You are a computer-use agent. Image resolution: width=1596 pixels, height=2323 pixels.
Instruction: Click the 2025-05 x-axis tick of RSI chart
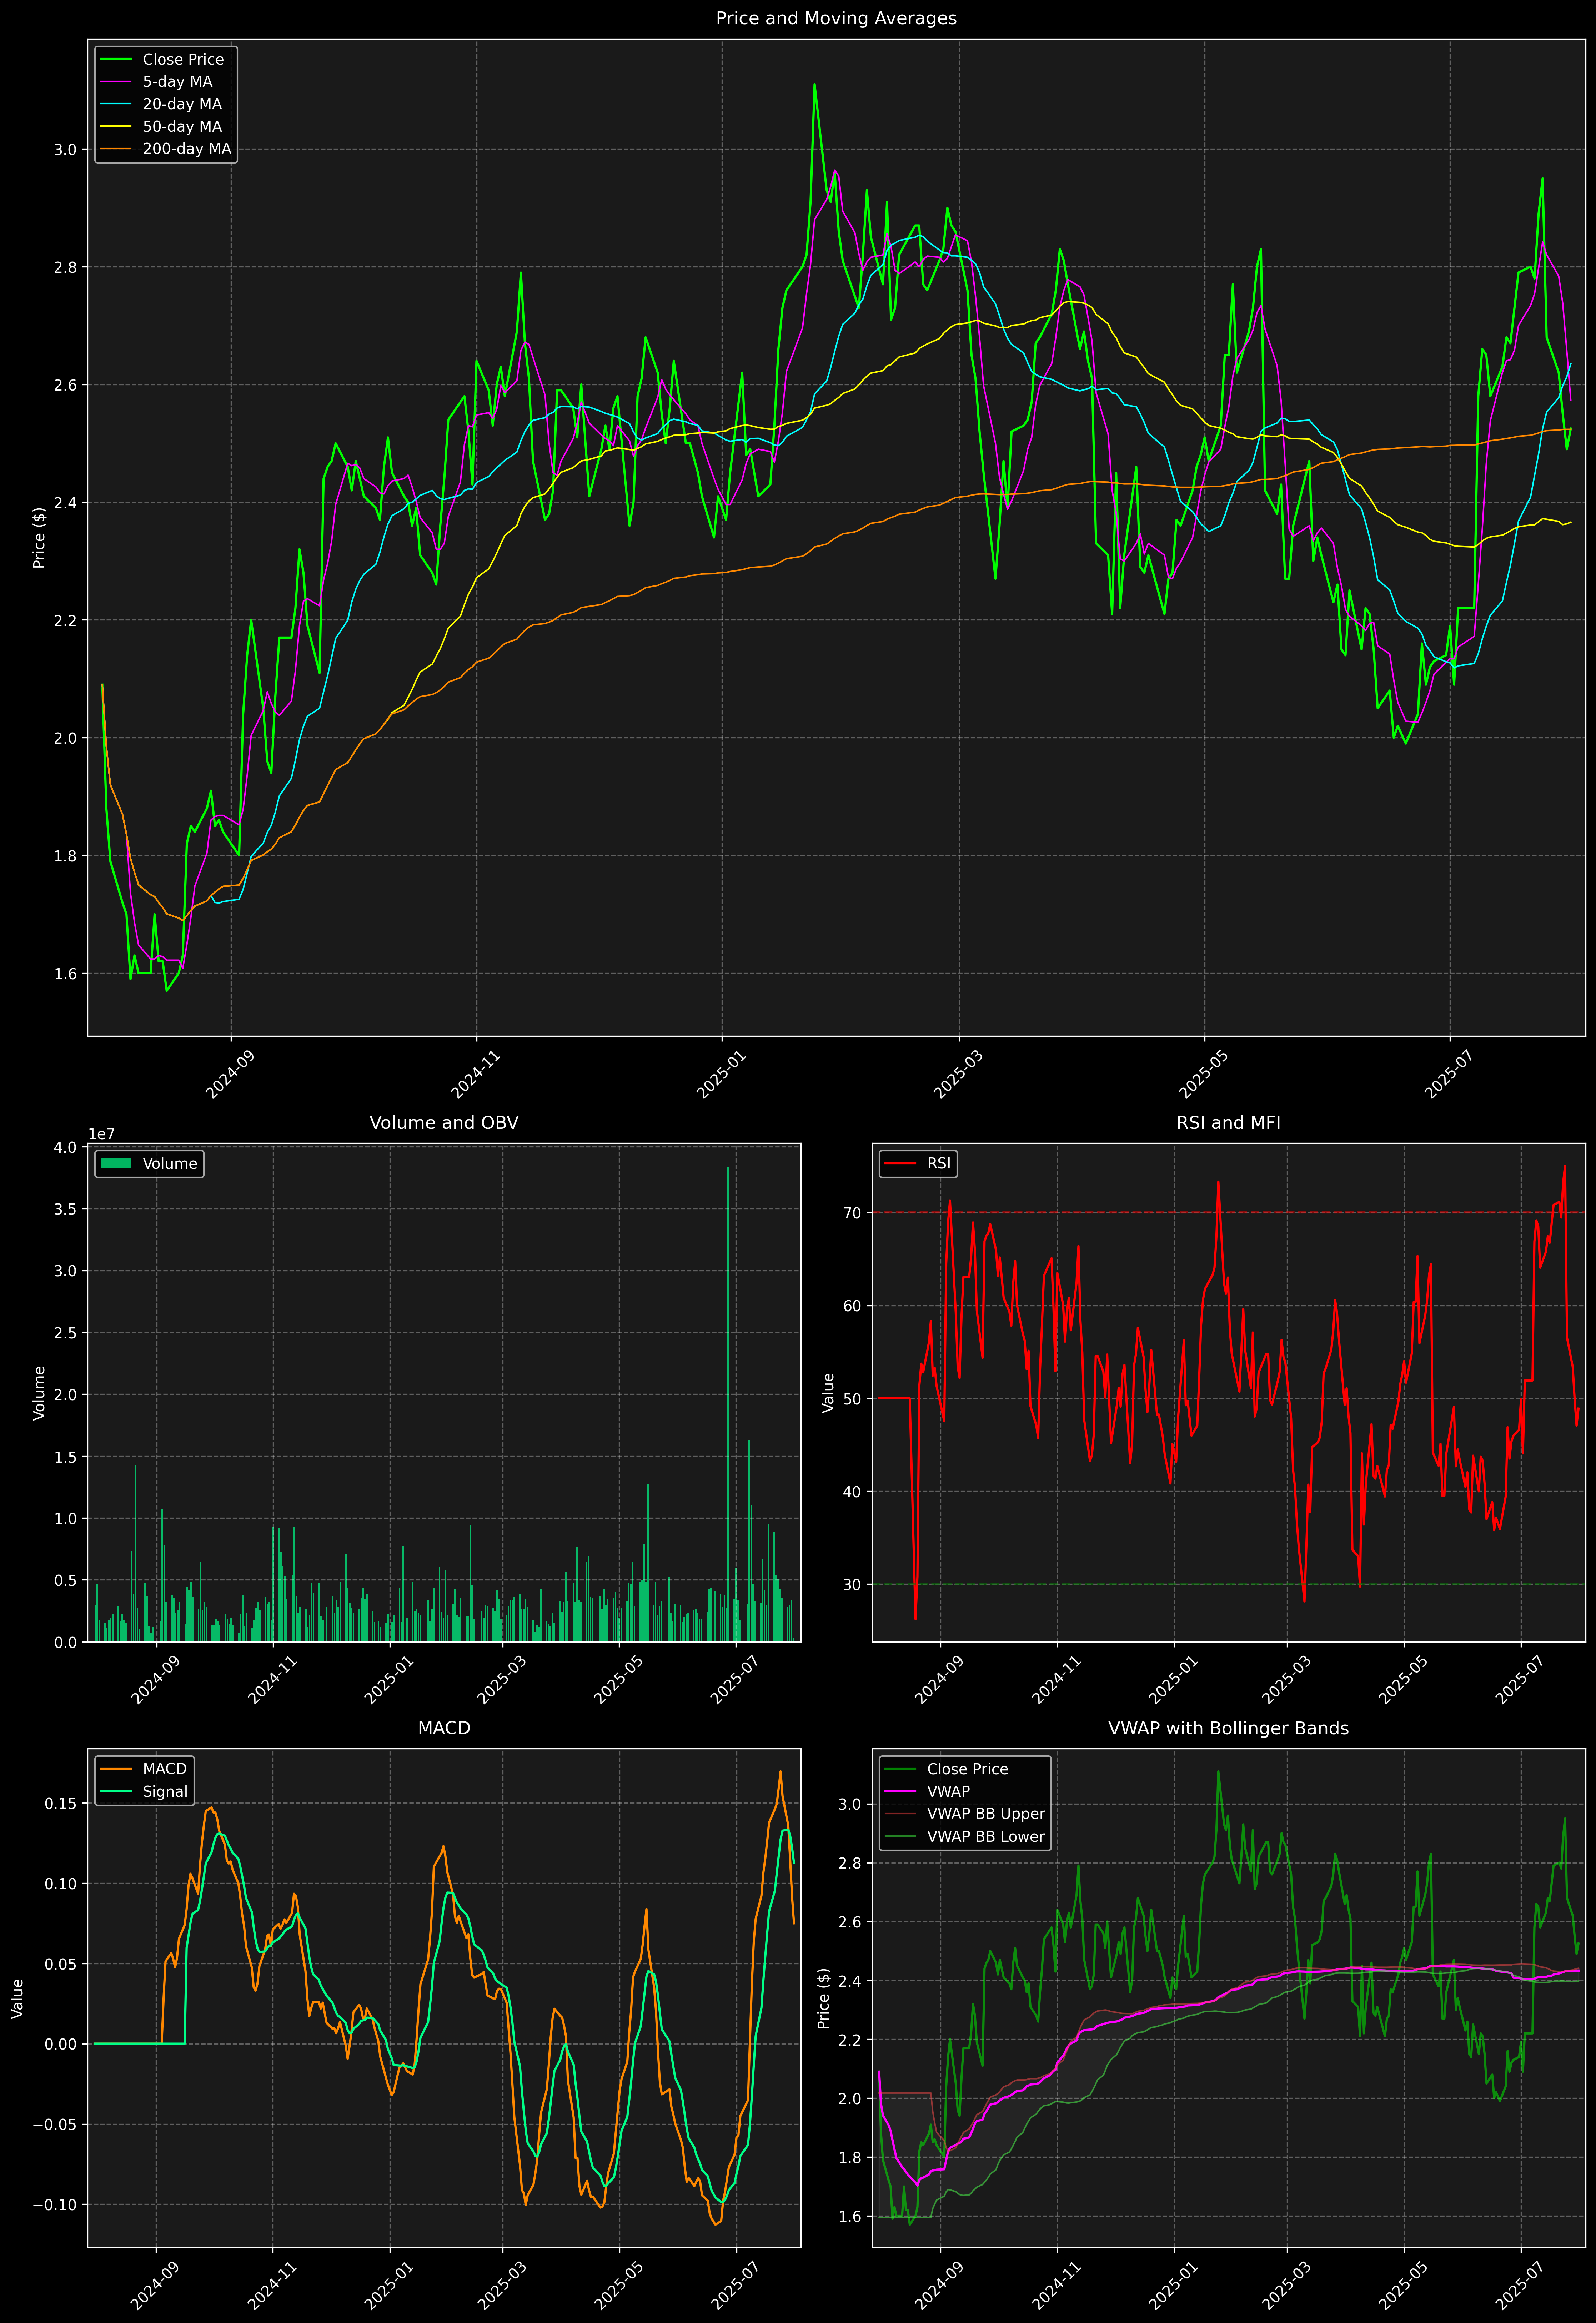click(1403, 1681)
